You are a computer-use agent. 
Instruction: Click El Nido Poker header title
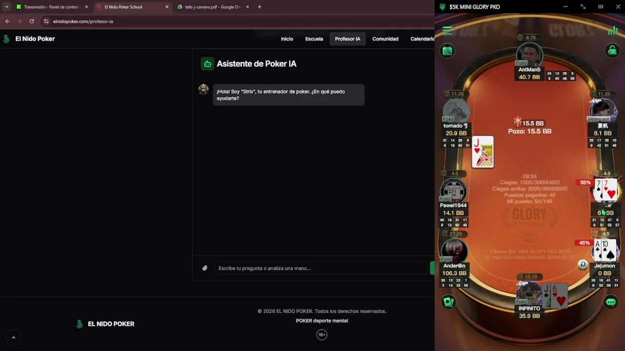35,39
